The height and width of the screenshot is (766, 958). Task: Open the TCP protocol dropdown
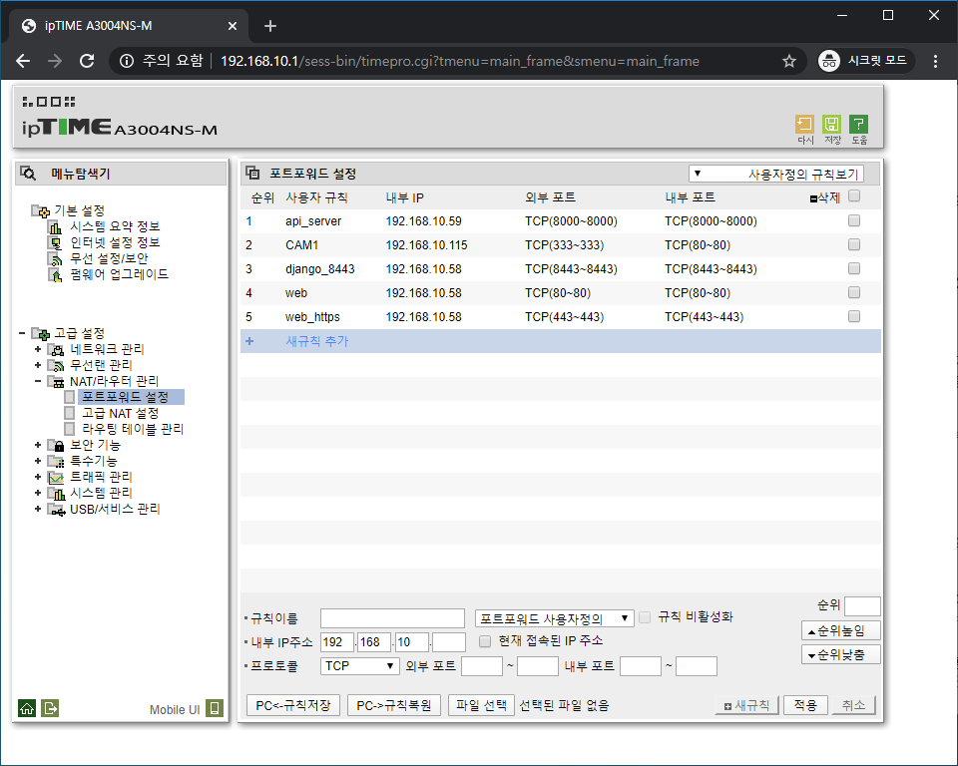point(359,666)
